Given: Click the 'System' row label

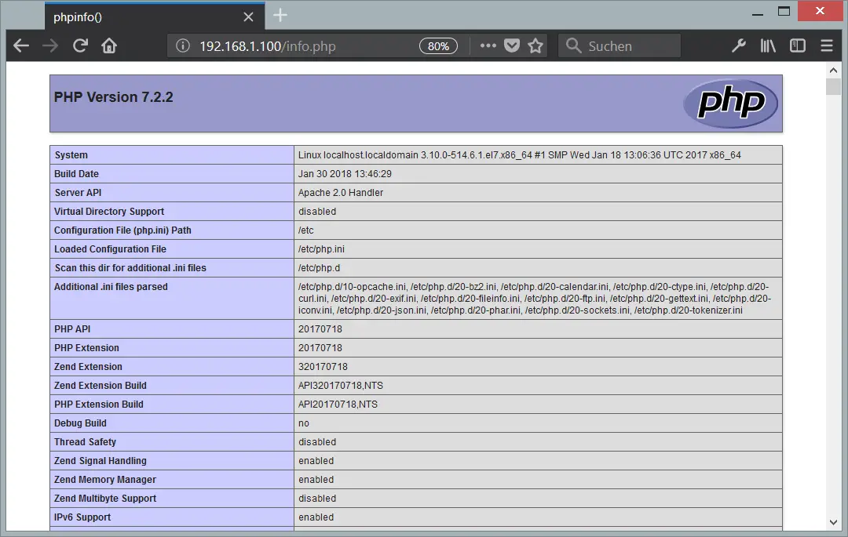Looking at the screenshot, I should click(x=71, y=155).
